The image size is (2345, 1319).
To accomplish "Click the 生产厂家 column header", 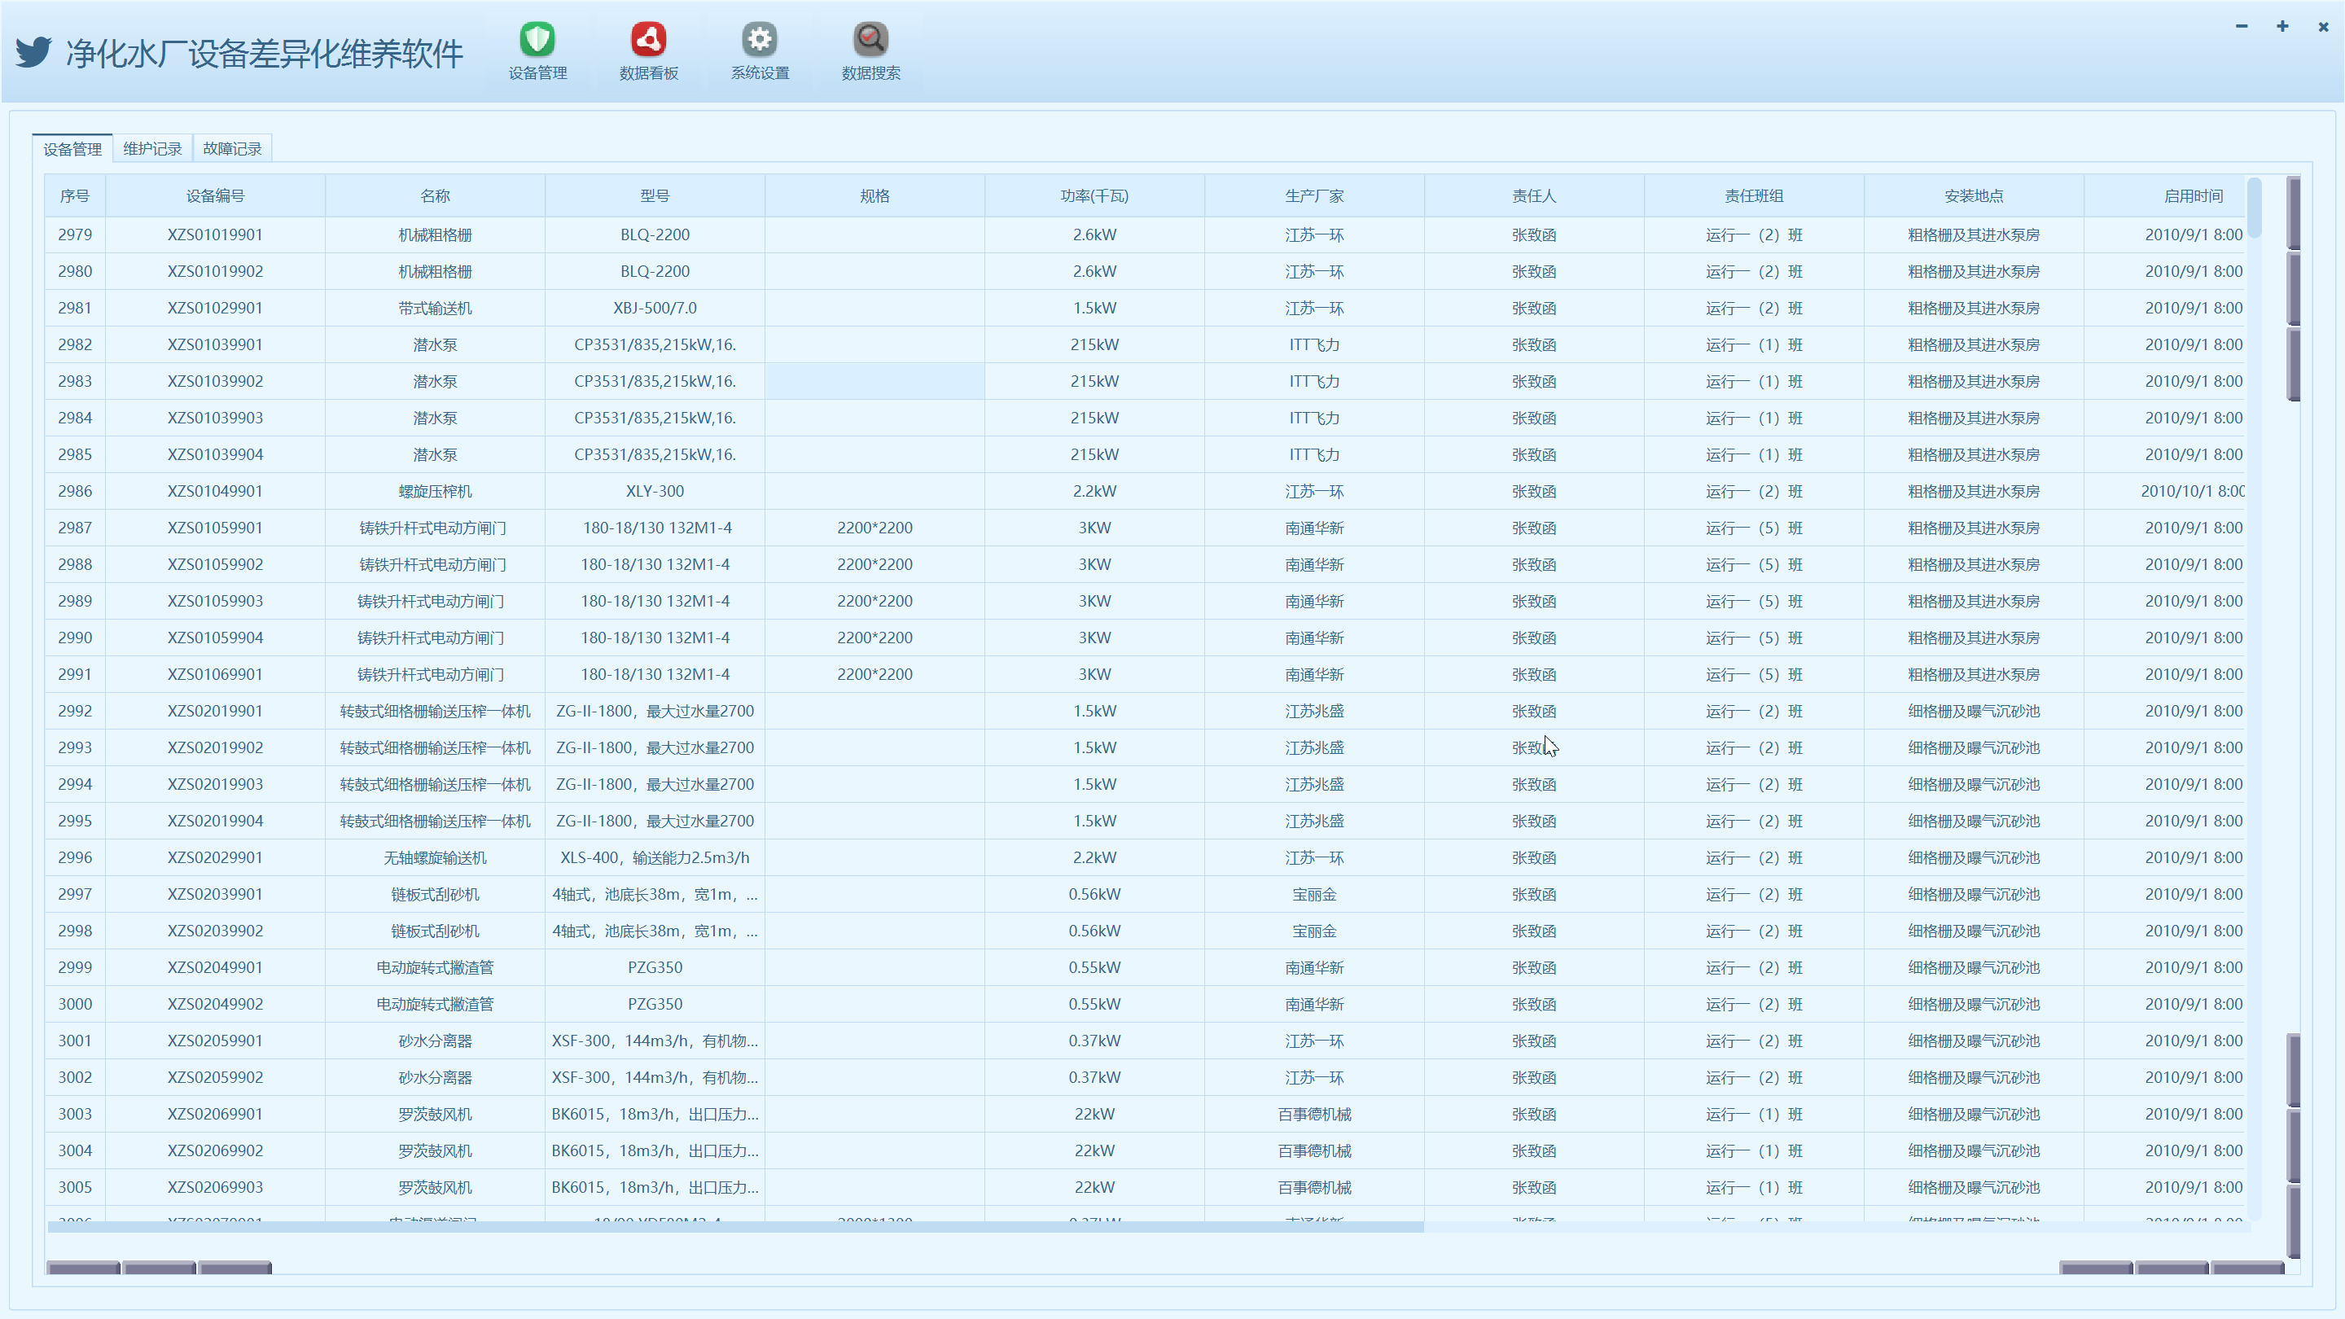I will click(x=1314, y=195).
